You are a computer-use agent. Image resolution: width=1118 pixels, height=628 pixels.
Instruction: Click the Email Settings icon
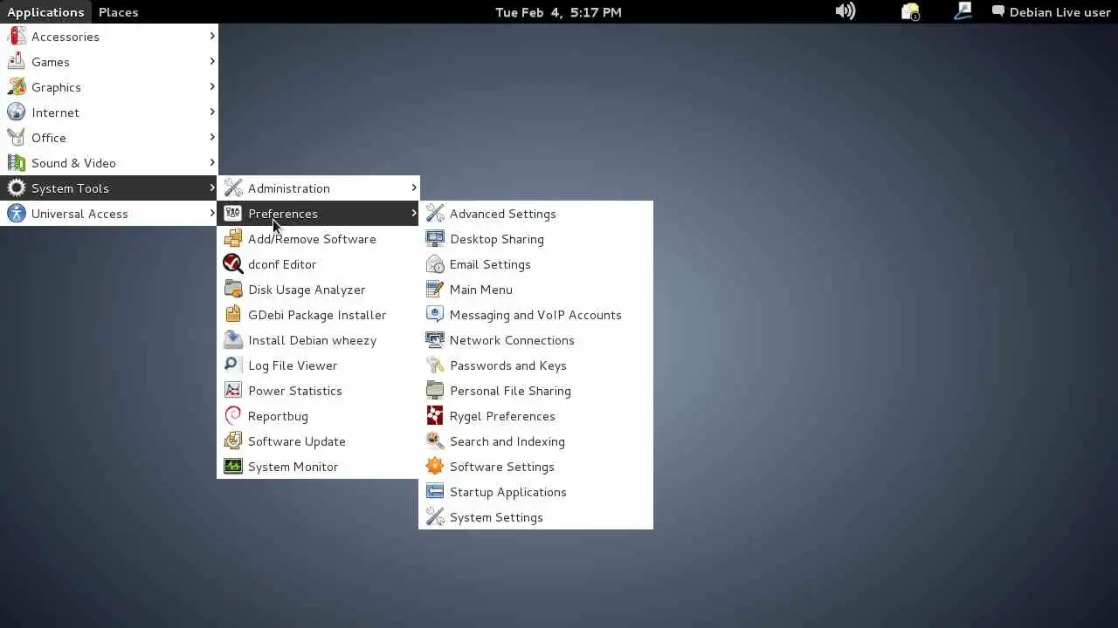[435, 264]
